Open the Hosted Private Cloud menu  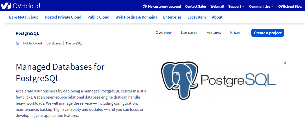[x=63, y=17]
